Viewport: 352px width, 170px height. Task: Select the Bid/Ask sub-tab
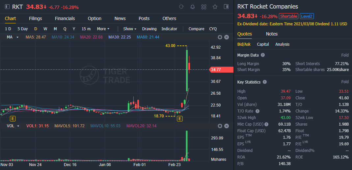pyautogui.click(x=244, y=44)
